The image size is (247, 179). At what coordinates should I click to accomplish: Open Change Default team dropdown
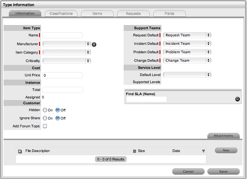coord(187,60)
